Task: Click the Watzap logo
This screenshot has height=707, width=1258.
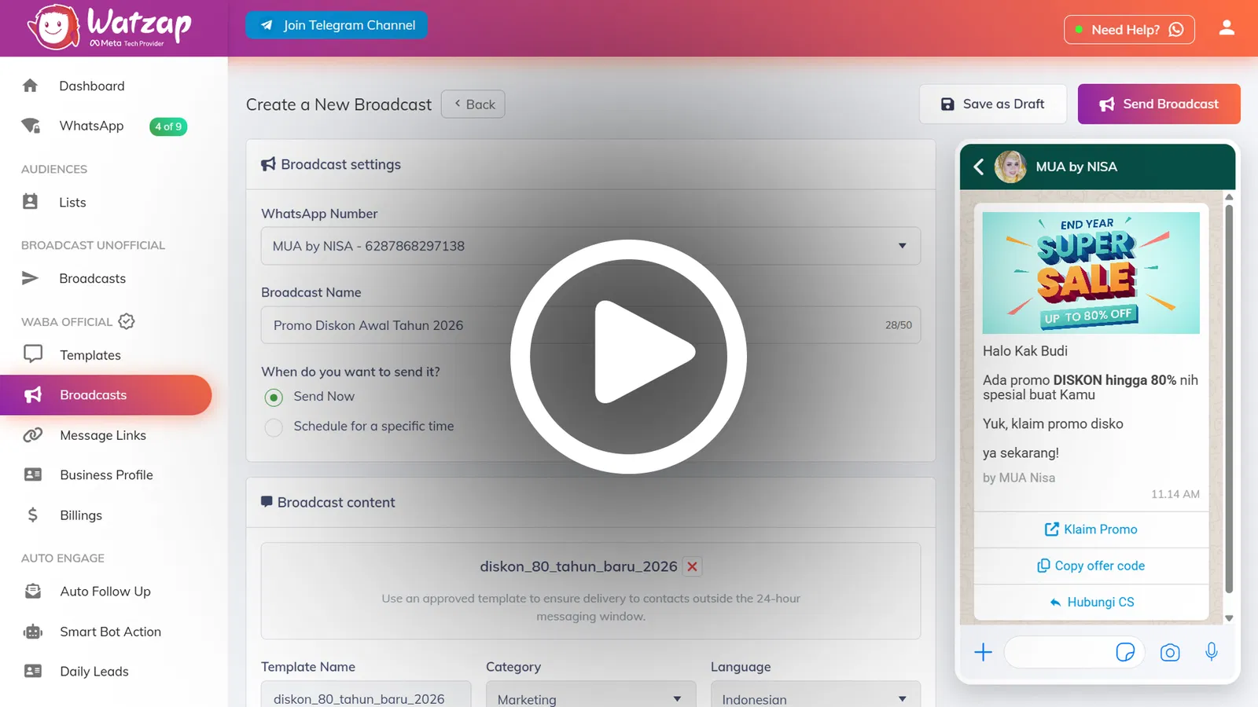Action: click(x=109, y=27)
